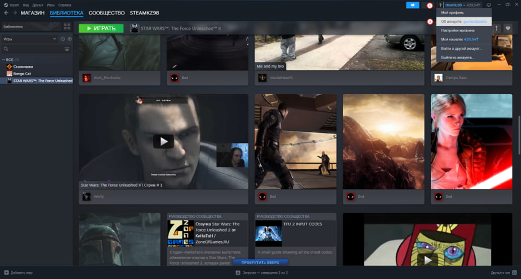
Task: Click Добавить игру link
Action: 22,273
